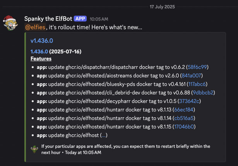
Task: Click Spanky the ElfBot avatar
Action: click(x=10, y=23)
